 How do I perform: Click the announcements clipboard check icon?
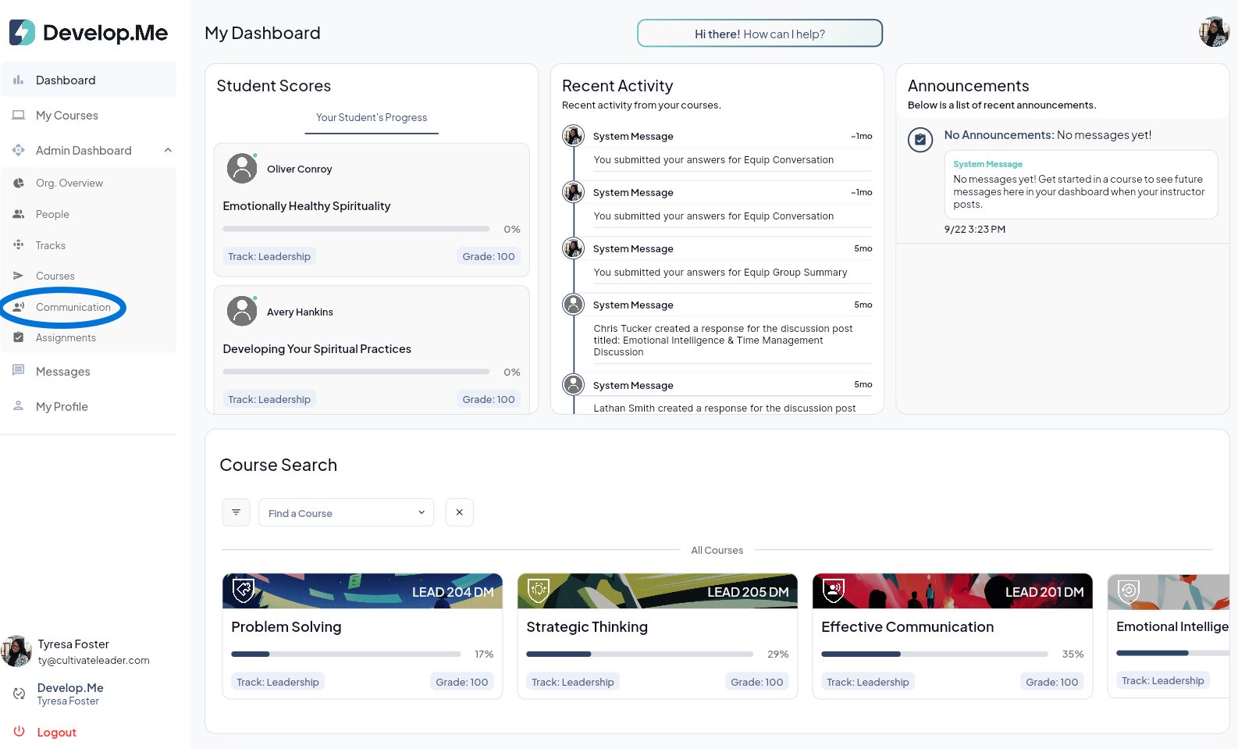(920, 140)
